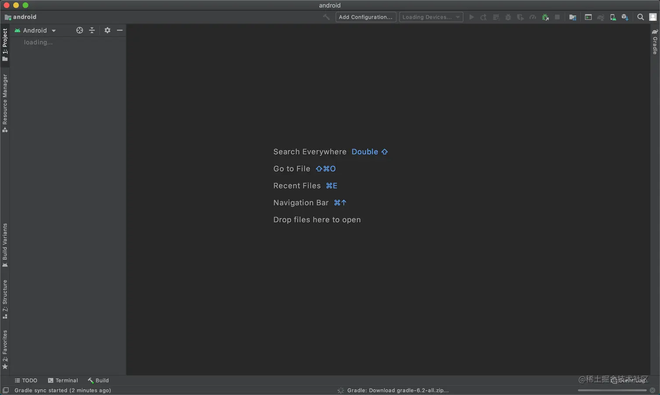Click the android breadcrumb in navigation bar
Viewport: 660px width, 395px height.
coord(21,17)
